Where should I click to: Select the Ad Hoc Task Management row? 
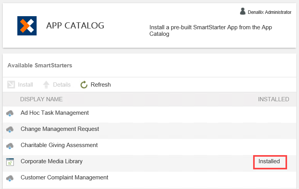[x=55, y=113]
